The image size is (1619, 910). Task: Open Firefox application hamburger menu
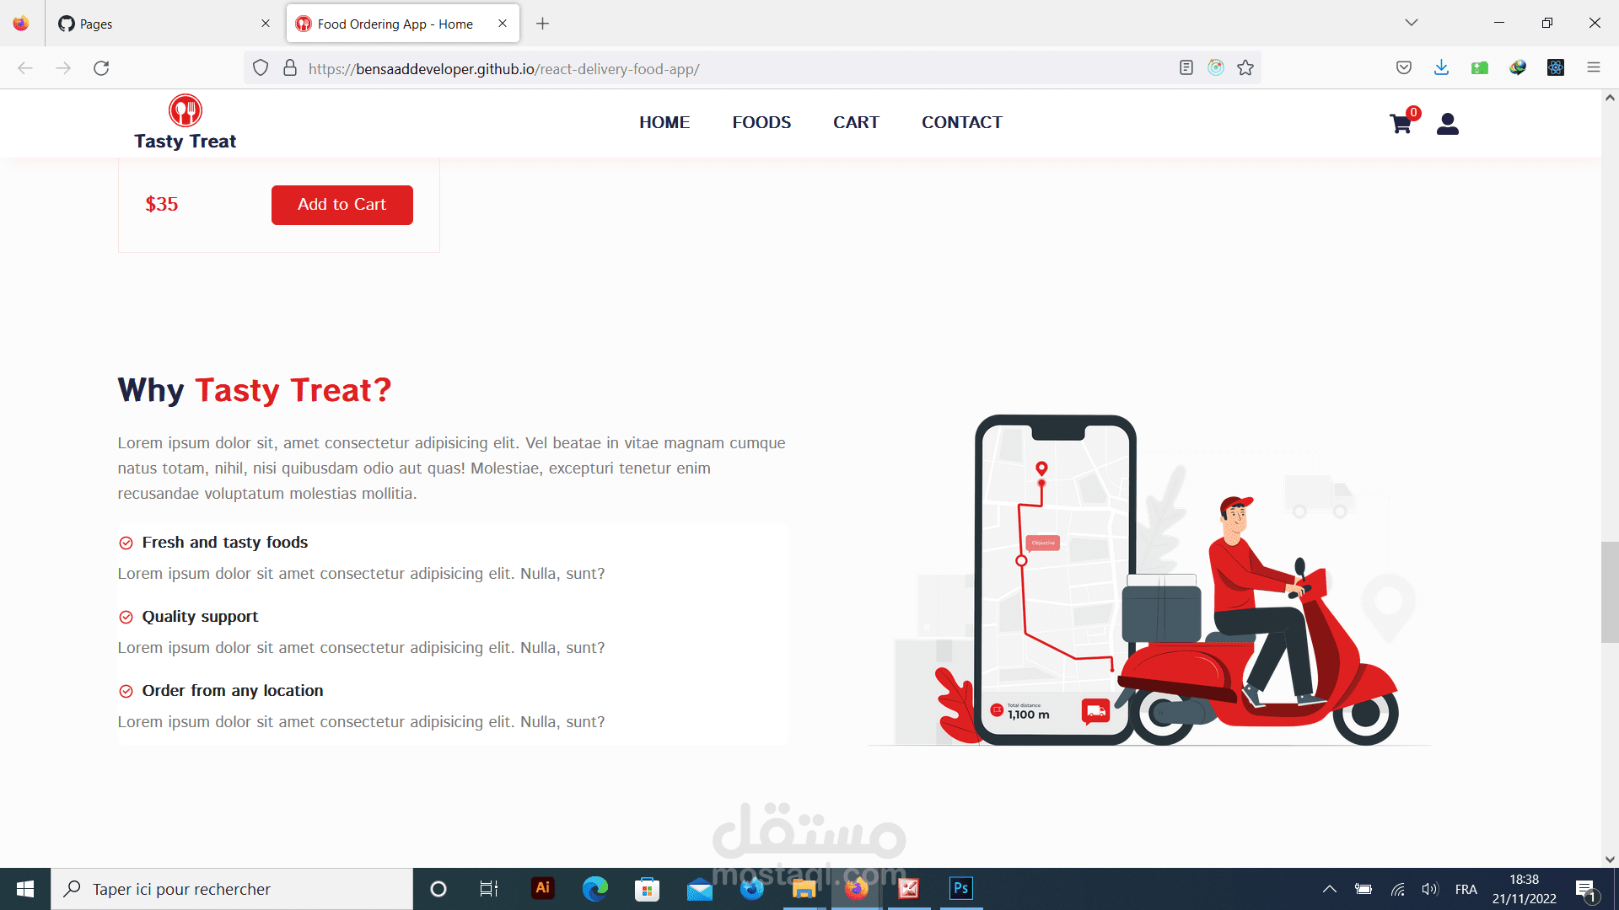click(x=1593, y=68)
